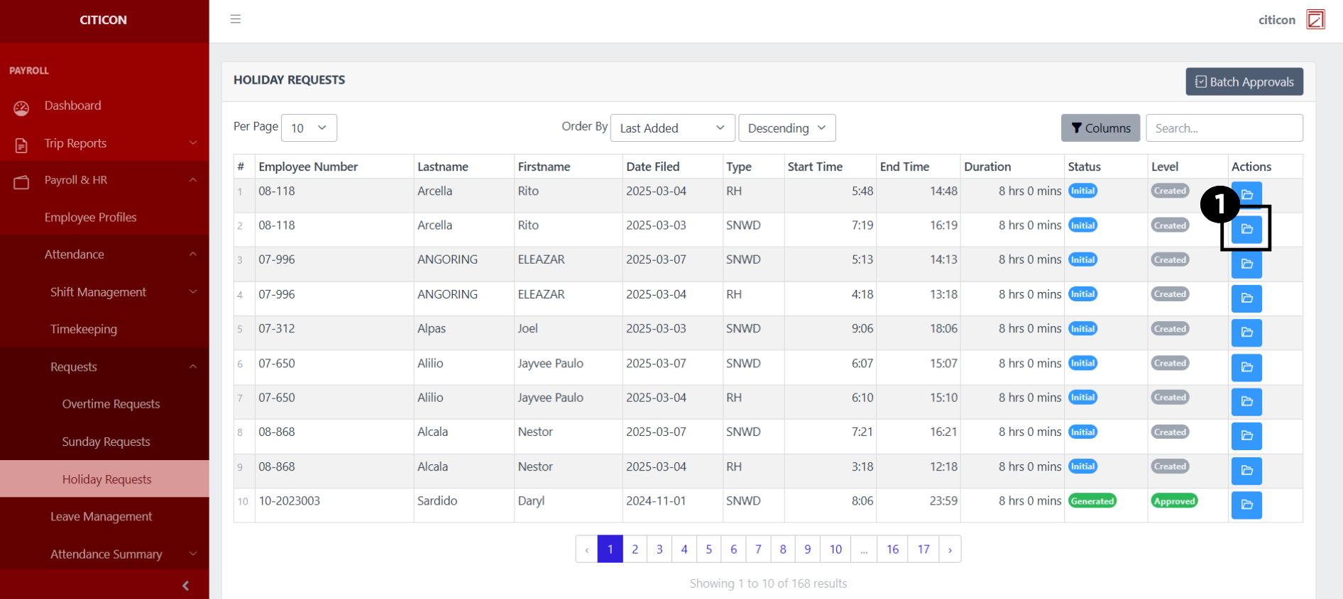Viewport: 1343px width, 599px height.
Task: Click the hamburger menu icon
Action: 236,19
